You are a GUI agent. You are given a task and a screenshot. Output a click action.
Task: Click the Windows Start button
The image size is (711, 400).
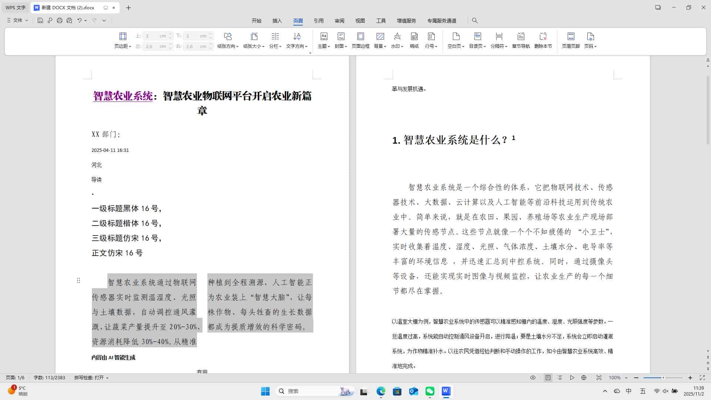click(265, 391)
